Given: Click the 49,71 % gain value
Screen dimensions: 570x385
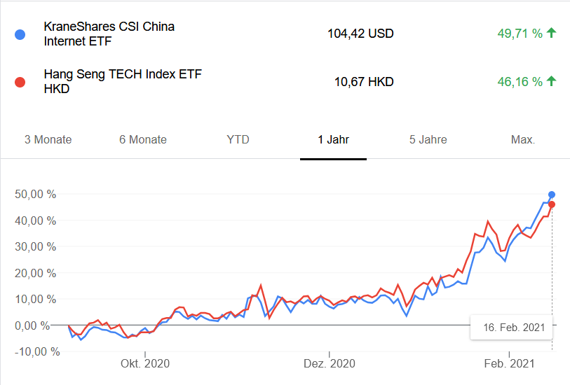Looking at the screenshot, I should (520, 33).
